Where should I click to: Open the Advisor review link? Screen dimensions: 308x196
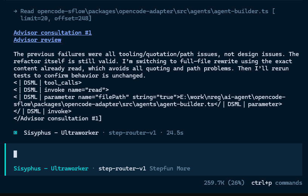tap(37, 40)
